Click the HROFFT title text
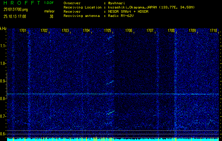The image size is (222, 141). [x=22, y=3]
